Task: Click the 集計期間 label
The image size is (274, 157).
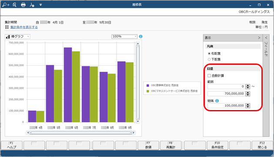Action: tap(11, 22)
